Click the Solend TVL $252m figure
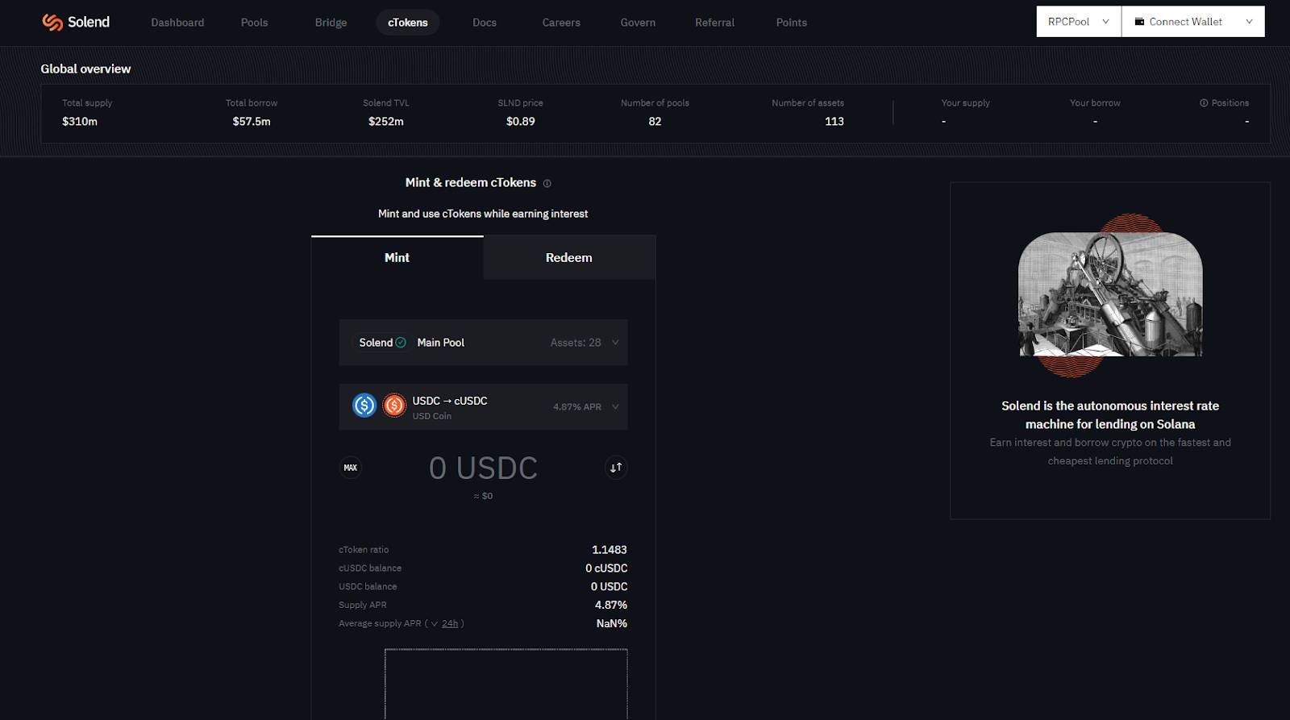The image size is (1290, 720). click(386, 122)
